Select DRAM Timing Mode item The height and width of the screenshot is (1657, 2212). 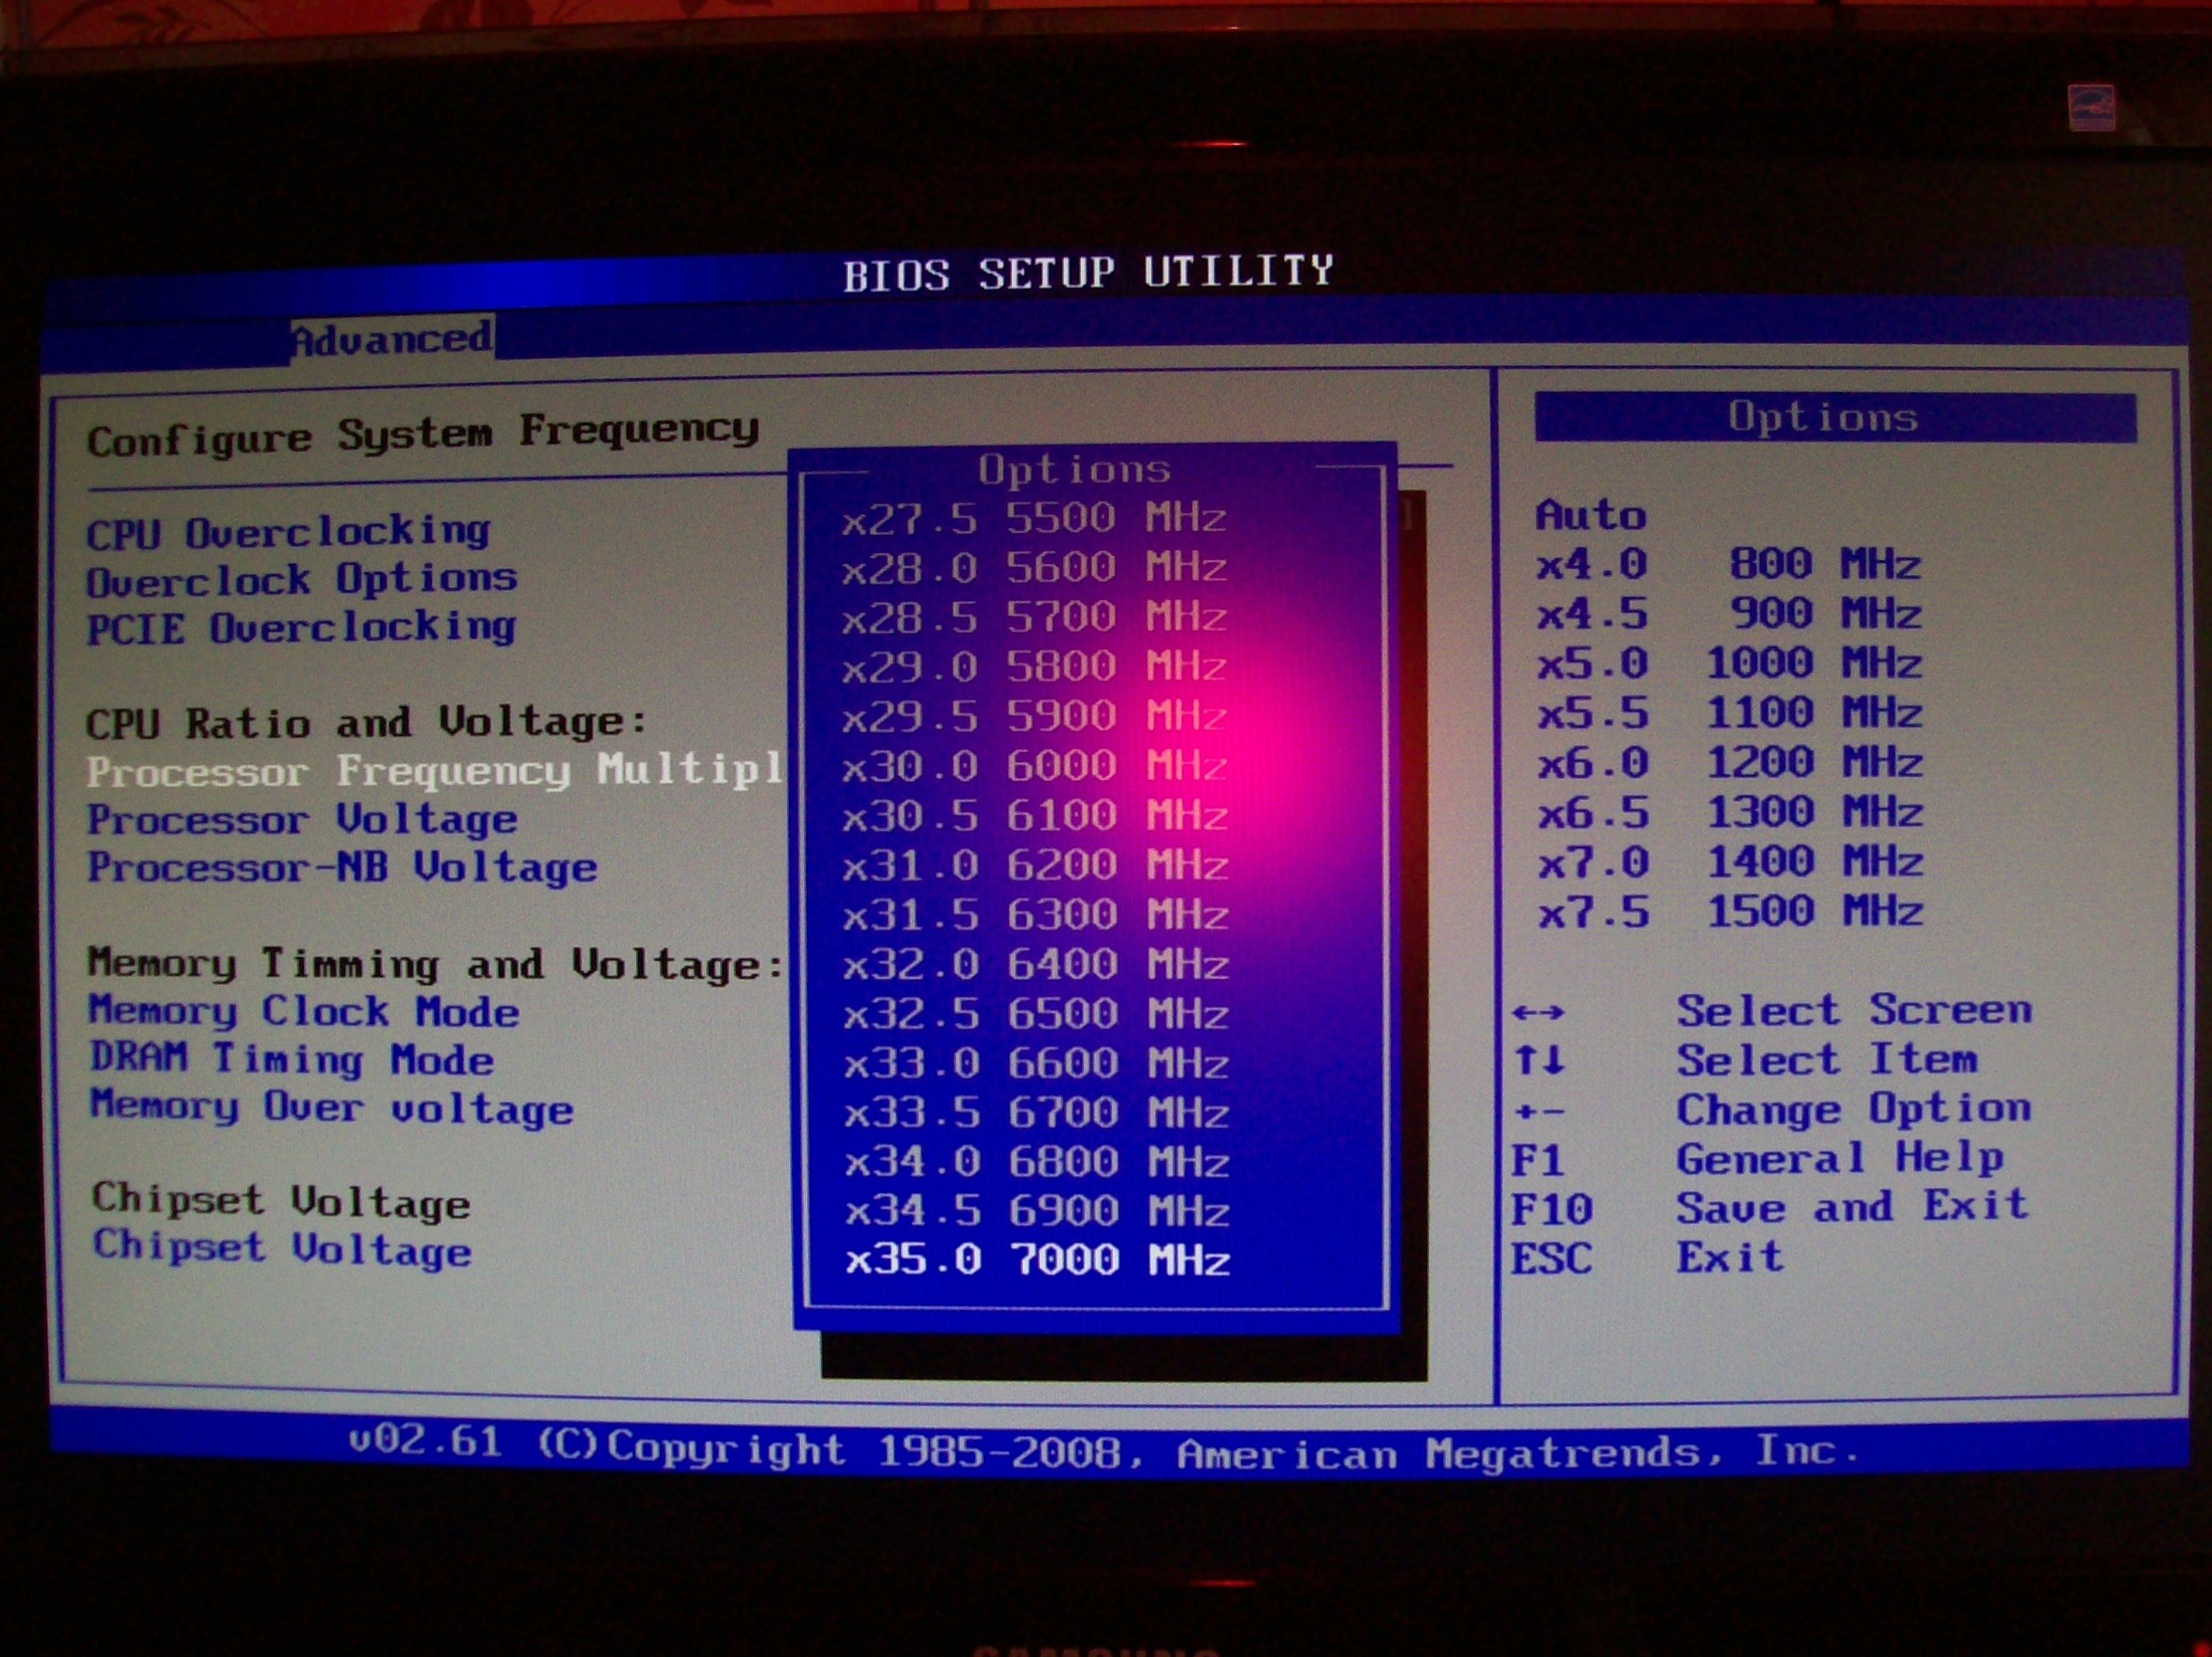click(291, 1059)
